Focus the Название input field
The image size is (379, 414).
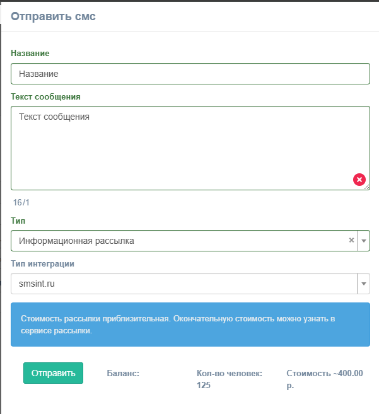pyautogui.click(x=190, y=74)
